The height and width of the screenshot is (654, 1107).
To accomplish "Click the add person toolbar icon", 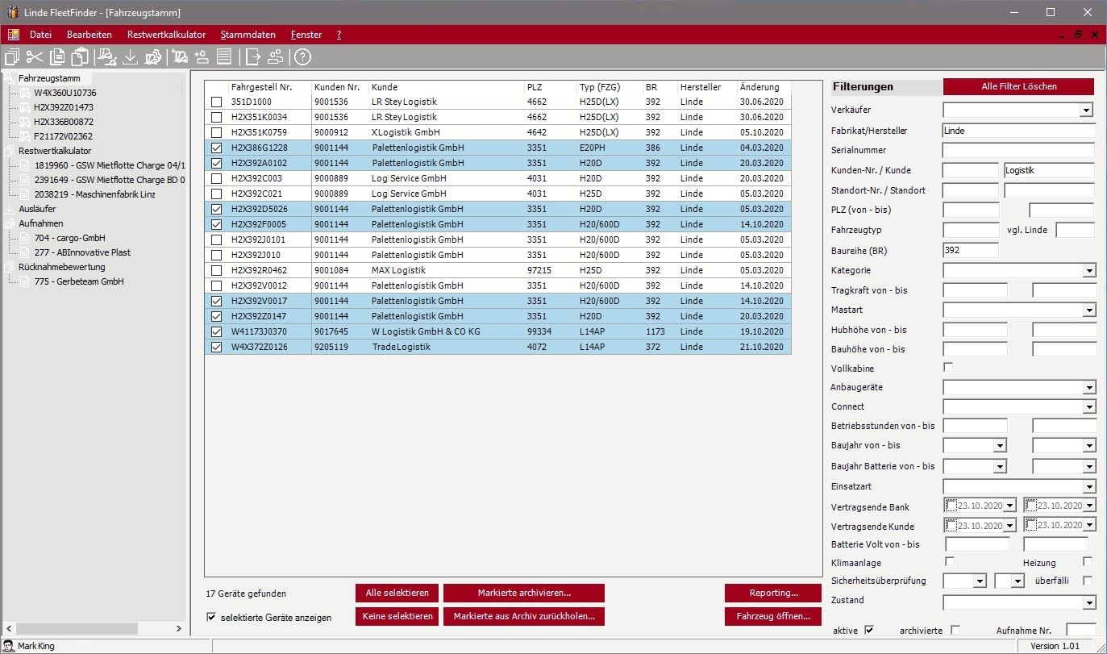I will tap(202, 56).
